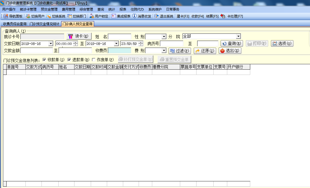Image resolution: width=310 pixels, height=188 pixels.
Task: Click the 交款日期 column header
Action: point(83,67)
